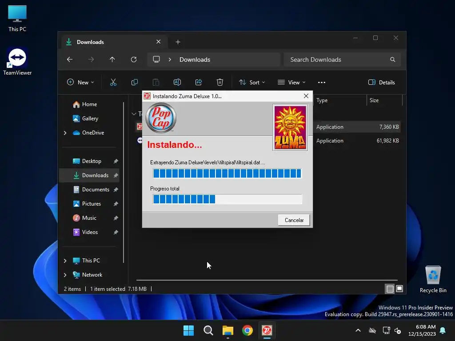Viewport: 455px width, 341px height.
Task: Open the See more ellipsis menu
Action: 322,82
